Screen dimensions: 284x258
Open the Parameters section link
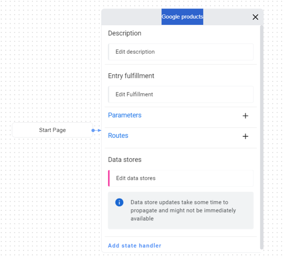coord(125,115)
